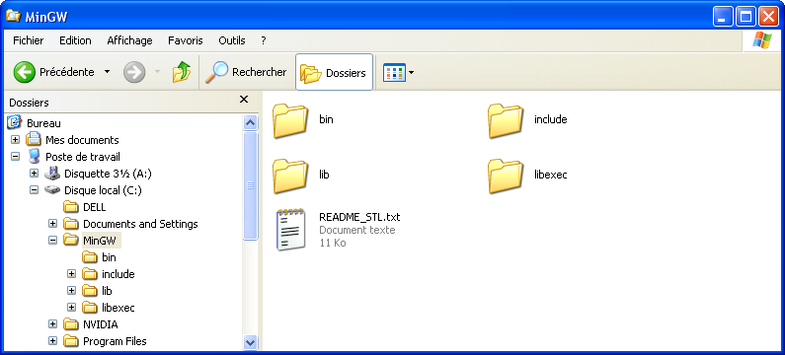Select the large bin folder icon

[x=290, y=120]
